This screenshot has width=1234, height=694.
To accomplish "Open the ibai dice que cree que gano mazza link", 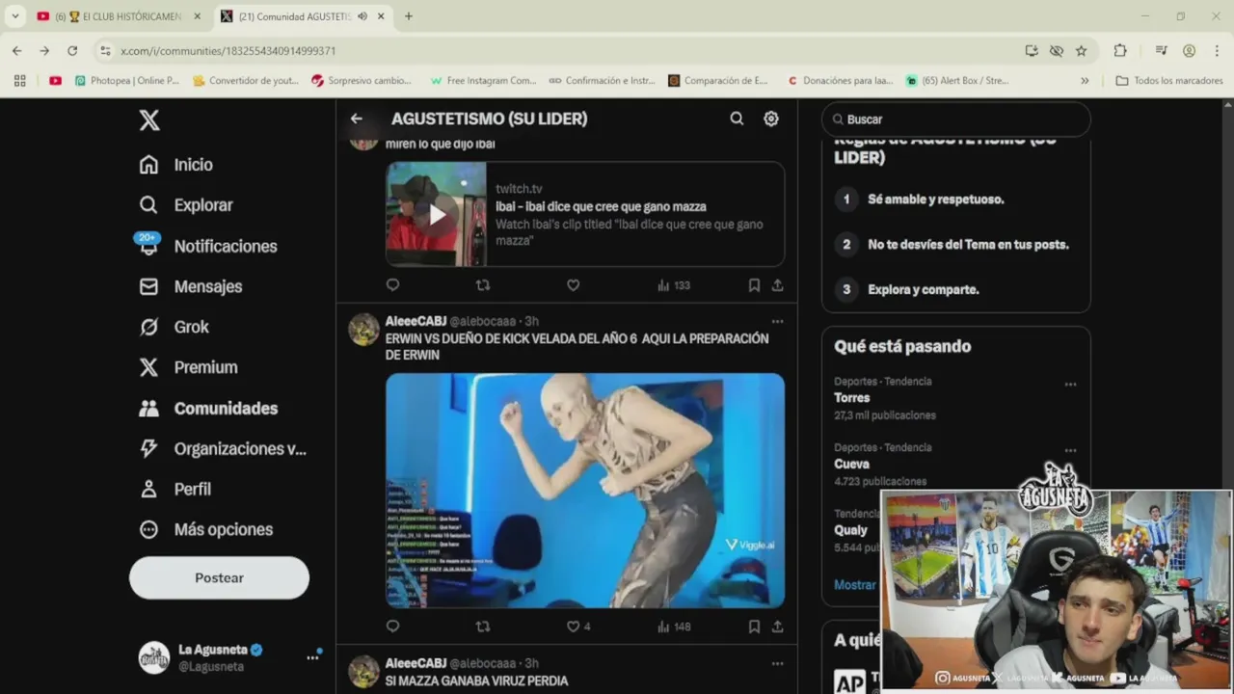I will (601, 206).
